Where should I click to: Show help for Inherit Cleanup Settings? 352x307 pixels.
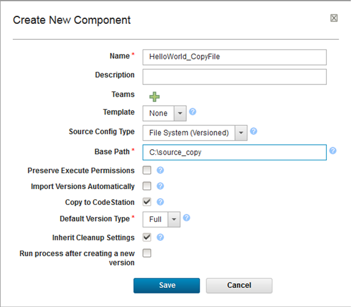coord(160,237)
